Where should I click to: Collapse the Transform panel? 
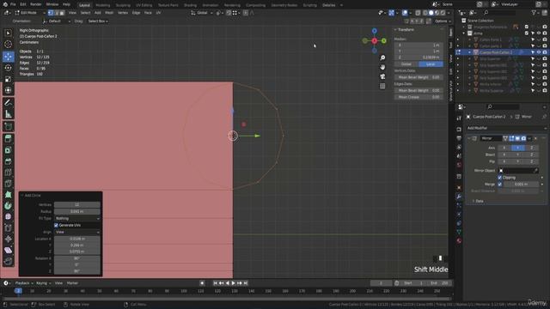(x=395, y=30)
